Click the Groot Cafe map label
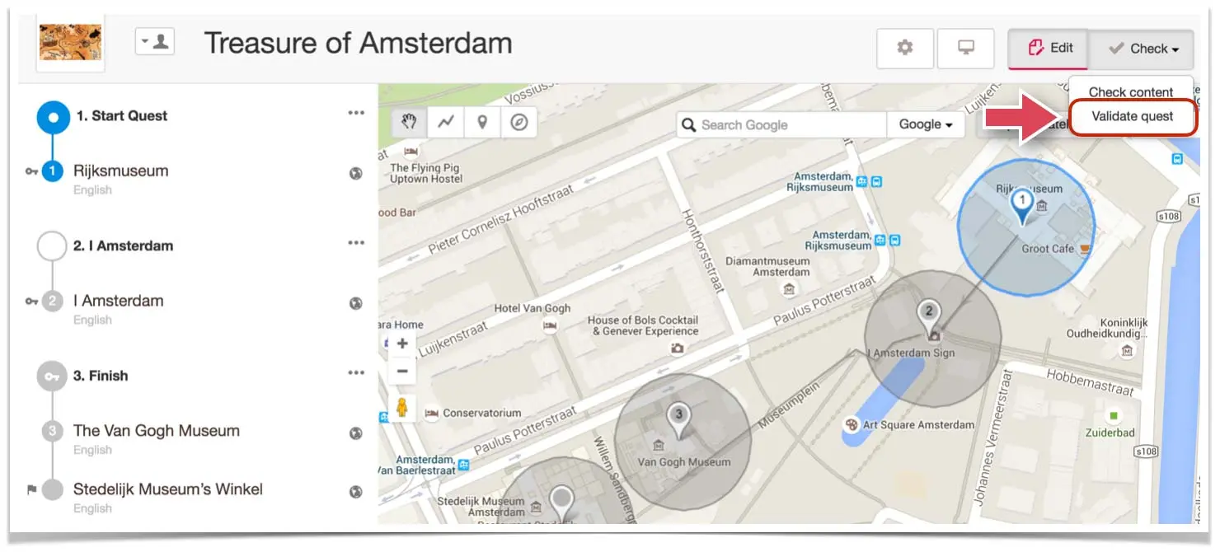The height and width of the screenshot is (552, 1220). [1048, 249]
